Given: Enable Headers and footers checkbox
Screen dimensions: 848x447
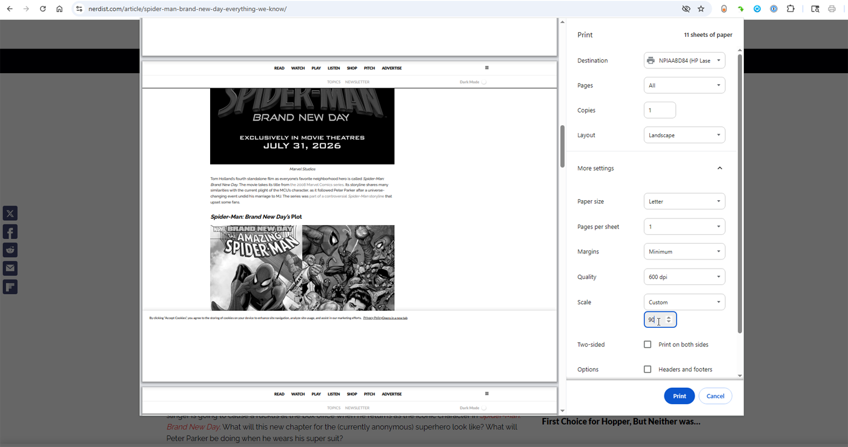Looking at the screenshot, I should [x=648, y=369].
